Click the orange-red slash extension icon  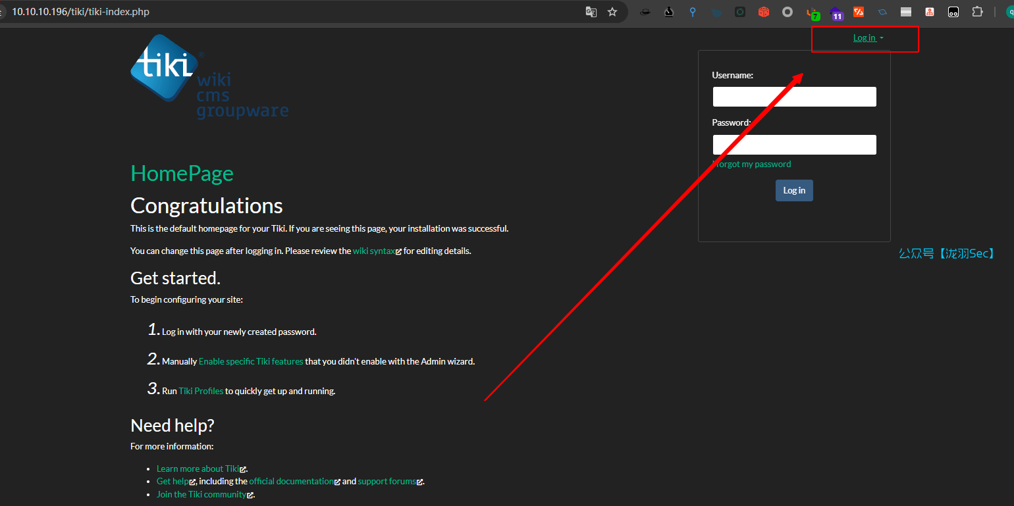point(859,12)
